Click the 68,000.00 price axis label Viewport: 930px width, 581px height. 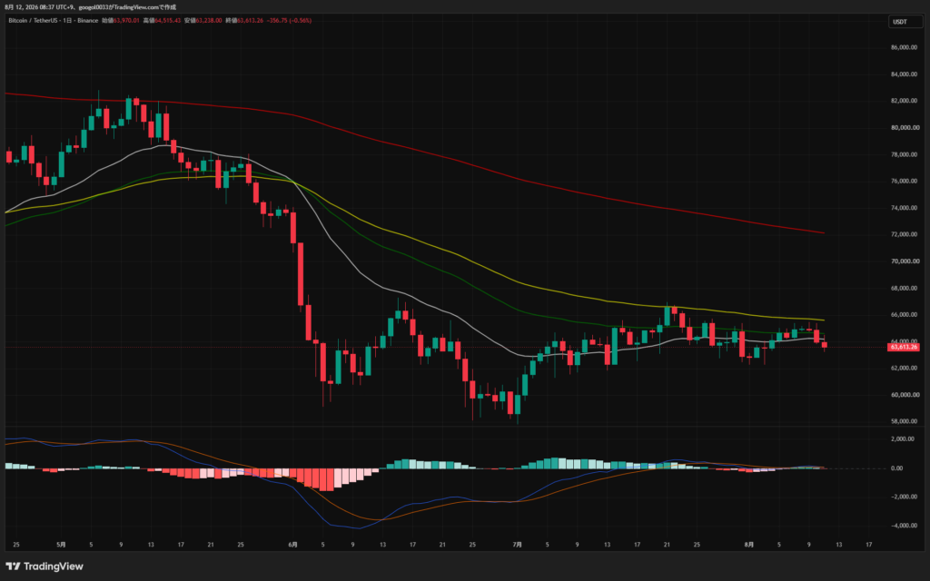coord(905,289)
